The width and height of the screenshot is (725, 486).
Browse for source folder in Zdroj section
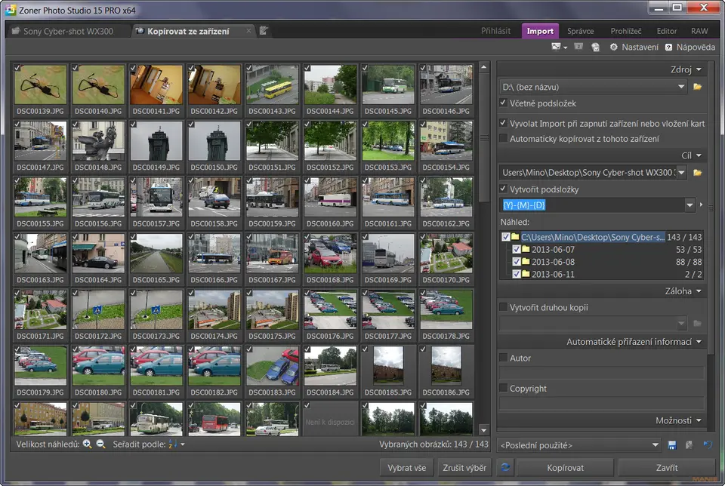coord(698,87)
